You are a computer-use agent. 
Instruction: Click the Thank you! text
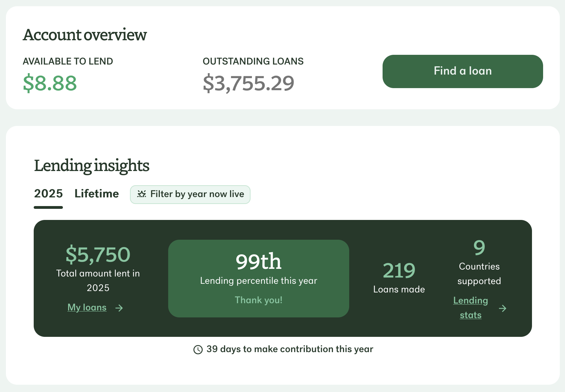(259, 300)
